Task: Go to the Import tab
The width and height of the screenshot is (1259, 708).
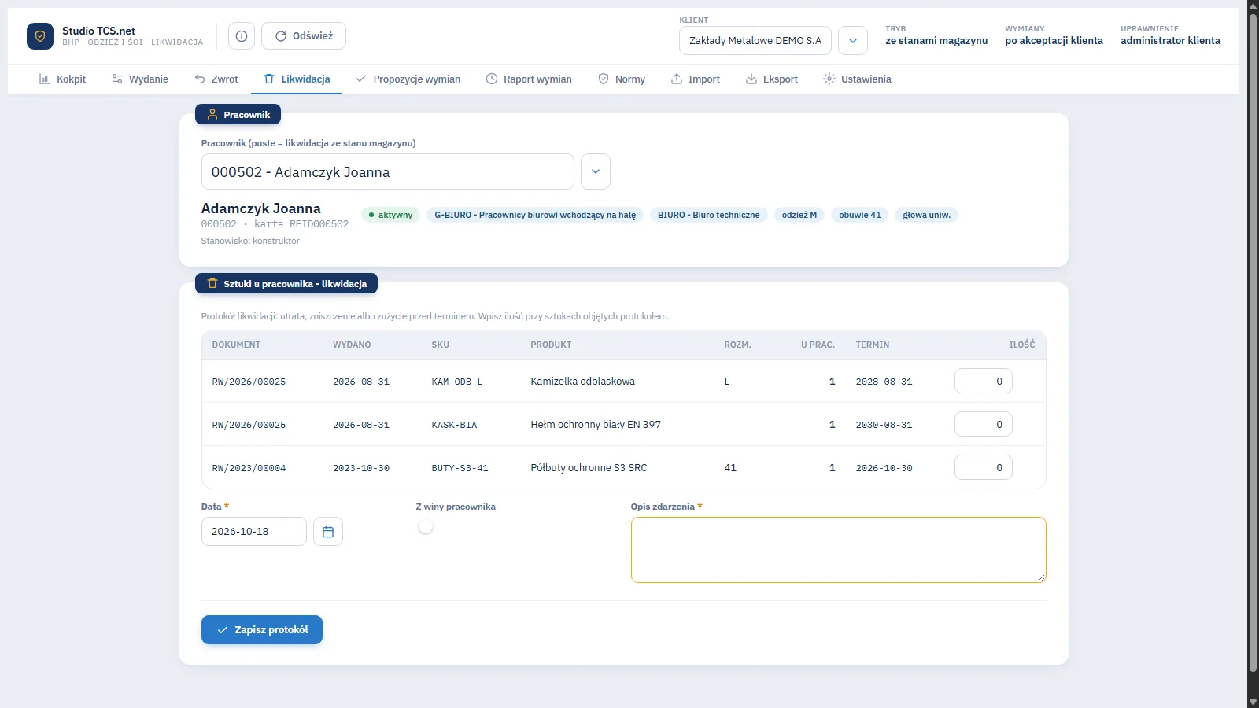Action: click(696, 79)
